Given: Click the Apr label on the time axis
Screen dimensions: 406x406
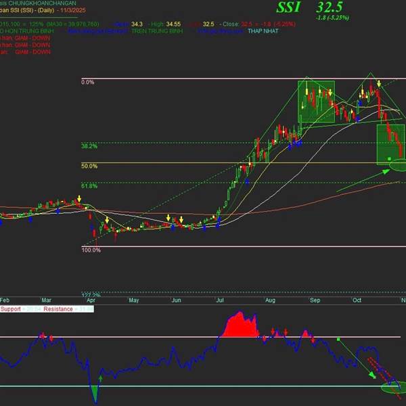Looking at the screenshot, I should 91,300.
